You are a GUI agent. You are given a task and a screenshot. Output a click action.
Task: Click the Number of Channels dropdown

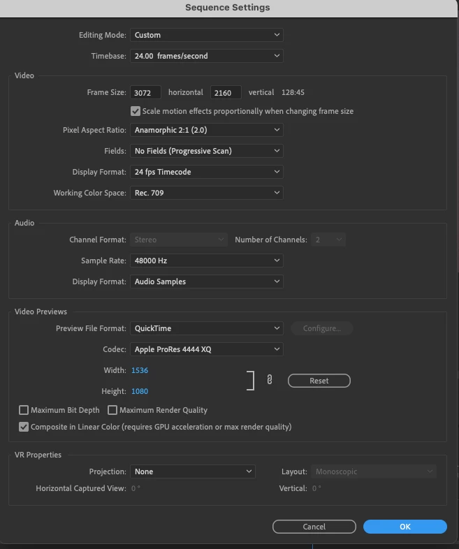tap(328, 240)
